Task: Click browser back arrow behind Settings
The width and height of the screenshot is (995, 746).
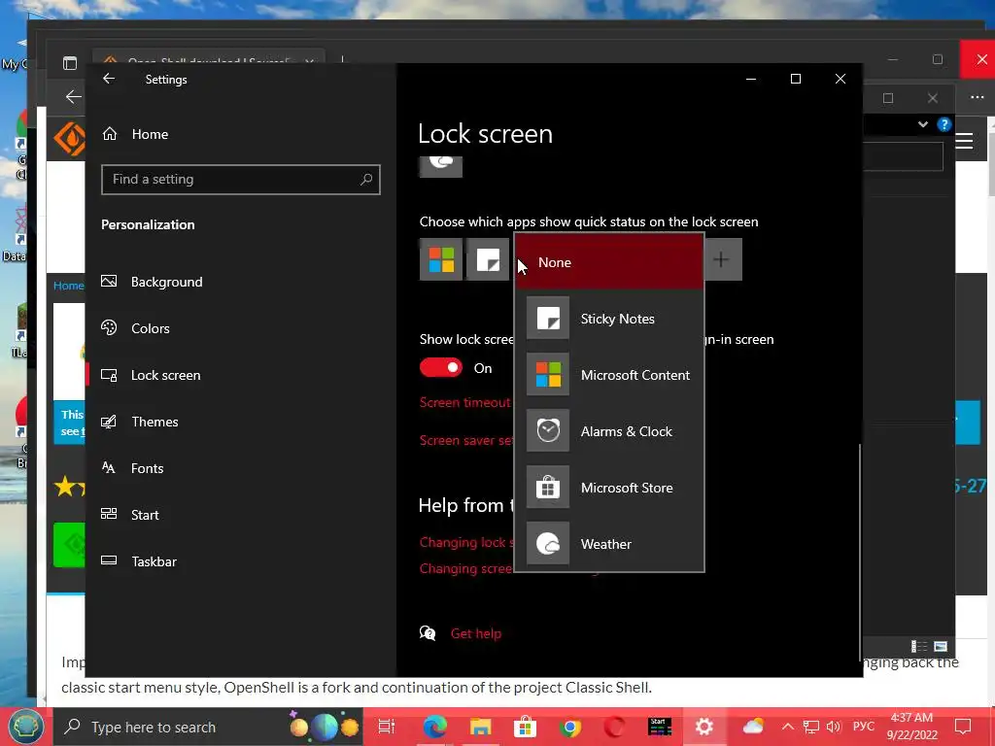Action: [x=73, y=97]
